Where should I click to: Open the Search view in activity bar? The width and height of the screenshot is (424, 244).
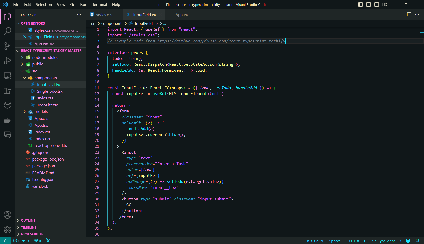(7, 31)
